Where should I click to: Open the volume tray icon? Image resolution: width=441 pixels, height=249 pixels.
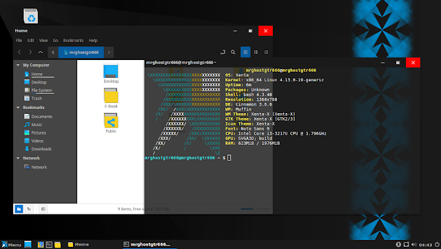tap(413, 244)
